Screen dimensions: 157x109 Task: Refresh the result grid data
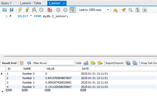(29, 63)
